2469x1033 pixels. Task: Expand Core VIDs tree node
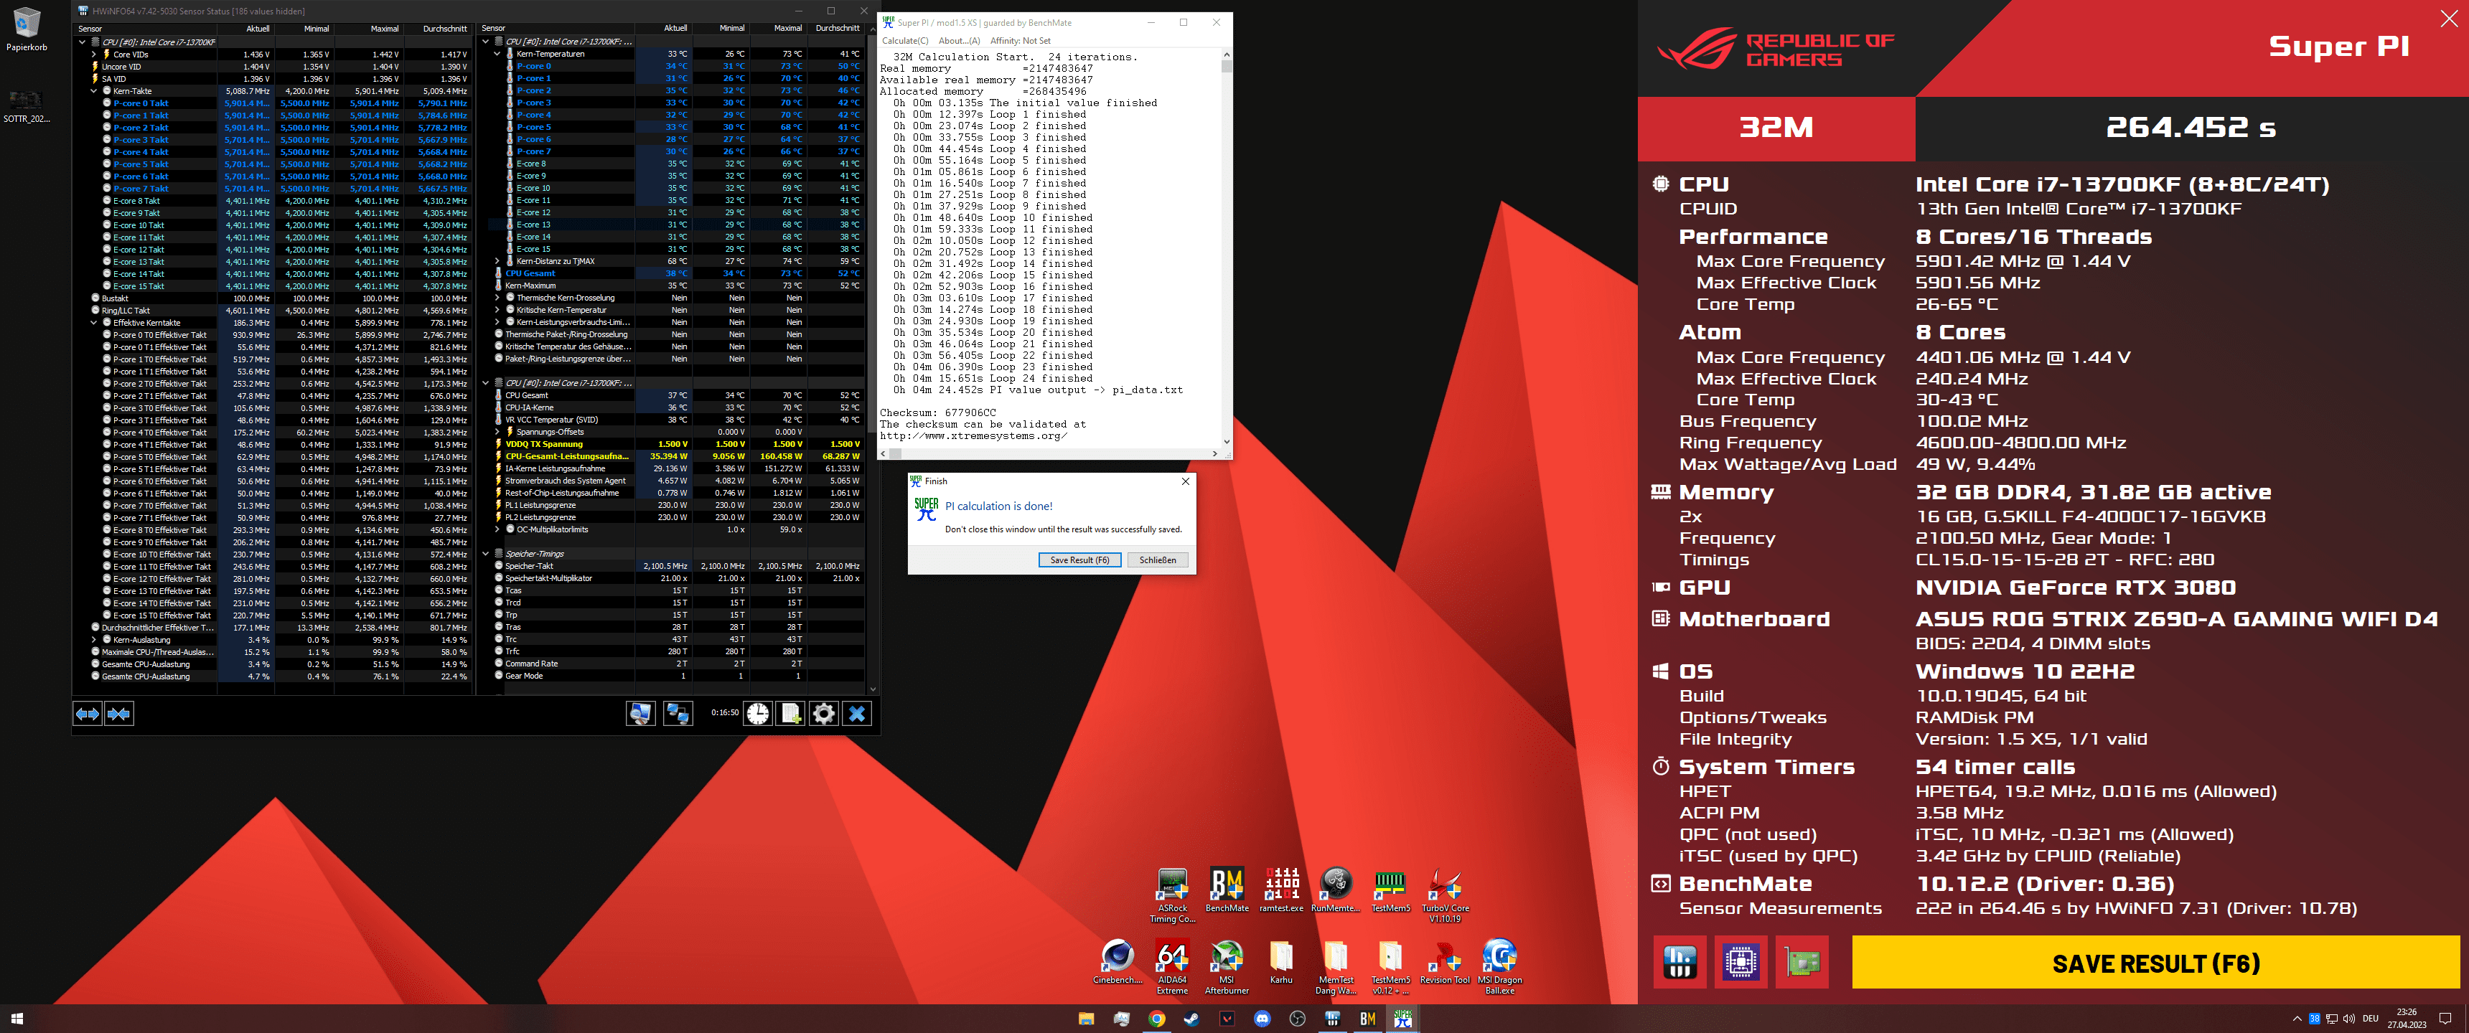[x=94, y=55]
